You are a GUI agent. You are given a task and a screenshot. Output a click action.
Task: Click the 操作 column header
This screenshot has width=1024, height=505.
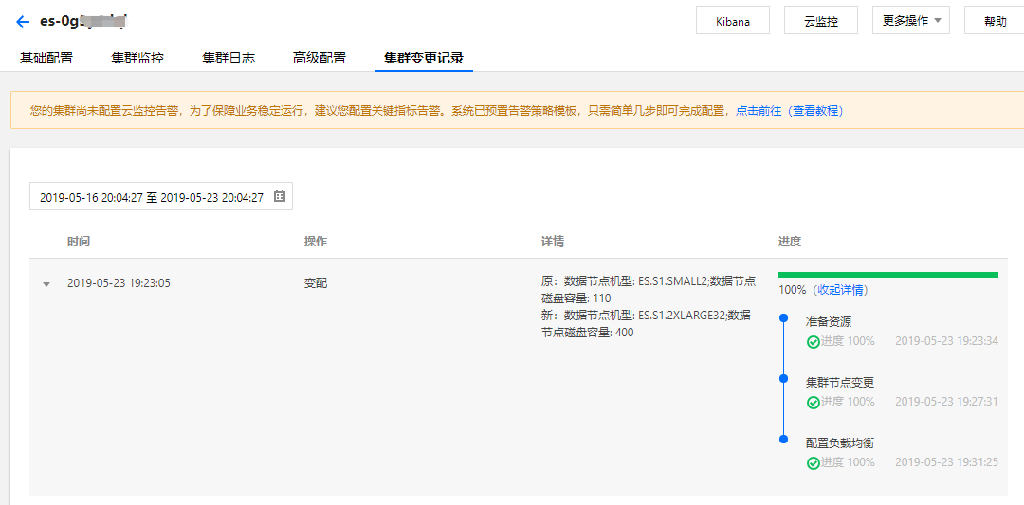point(316,242)
